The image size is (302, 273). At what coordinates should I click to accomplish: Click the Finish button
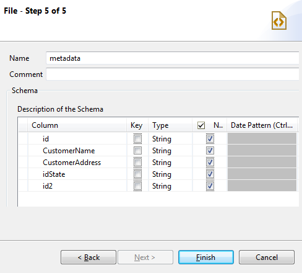click(206, 257)
